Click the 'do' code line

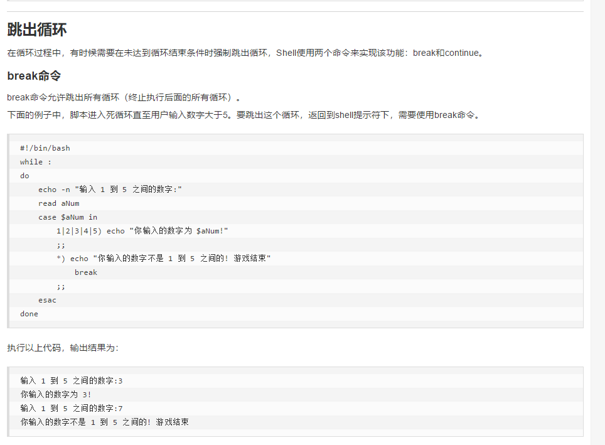click(24, 176)
